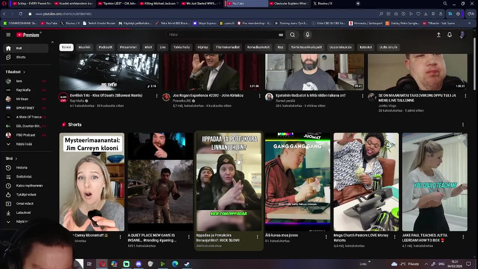Open PBD Podcast subscription

click(x=26, y=135)
